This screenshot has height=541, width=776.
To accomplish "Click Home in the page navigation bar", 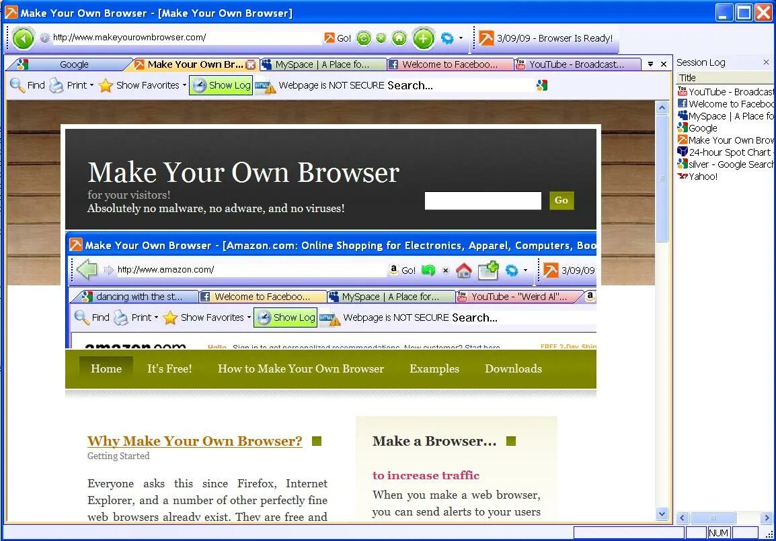I will click(x=106, y=369).
